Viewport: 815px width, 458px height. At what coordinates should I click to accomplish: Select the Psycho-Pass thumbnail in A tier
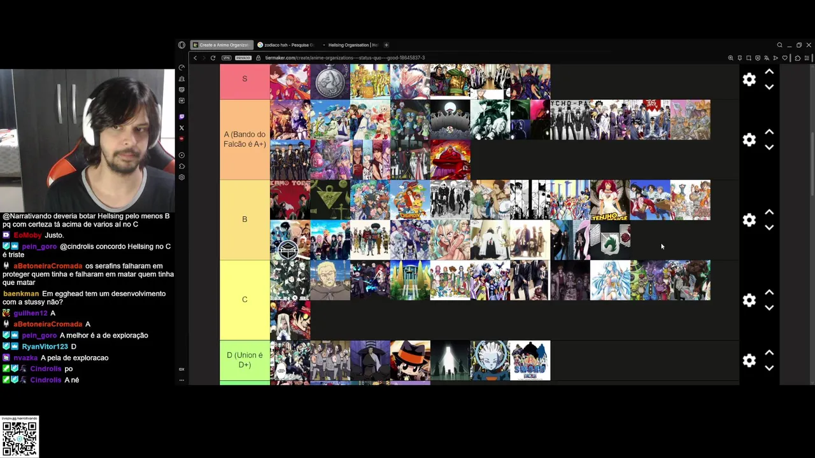coord(570,120)
